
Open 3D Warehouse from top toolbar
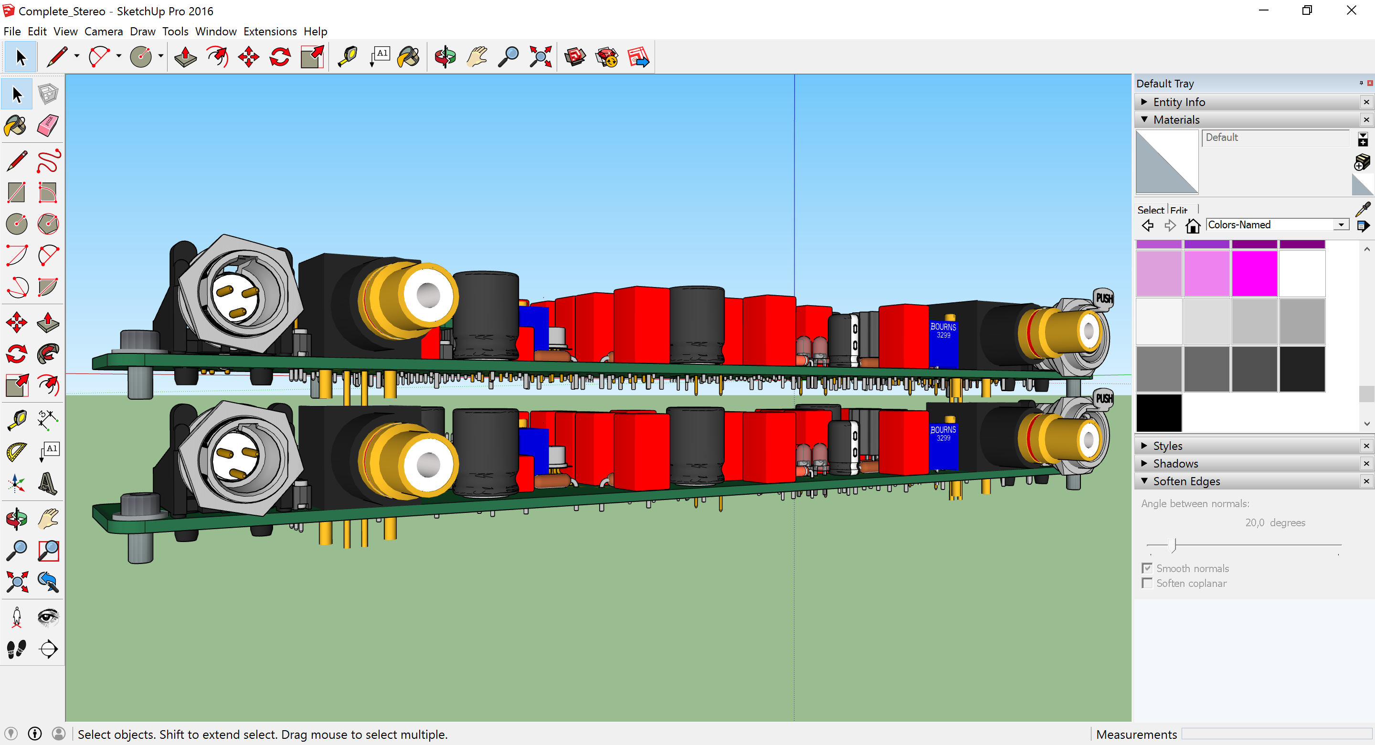(x=575, y=57)
